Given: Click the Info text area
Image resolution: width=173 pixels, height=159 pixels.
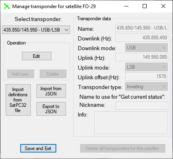Looking at the screenshot, I should point(131,123).
